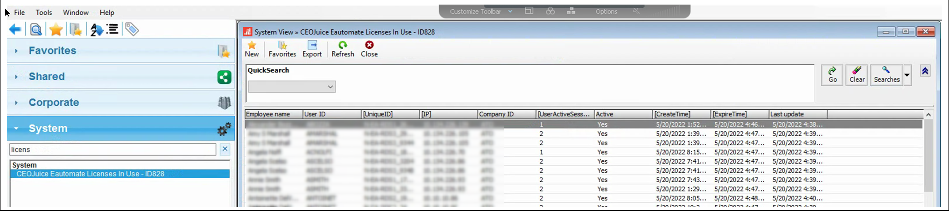Sort by Active column header
949x211 pixels.
pyautogui.click(x=623, y=114)
